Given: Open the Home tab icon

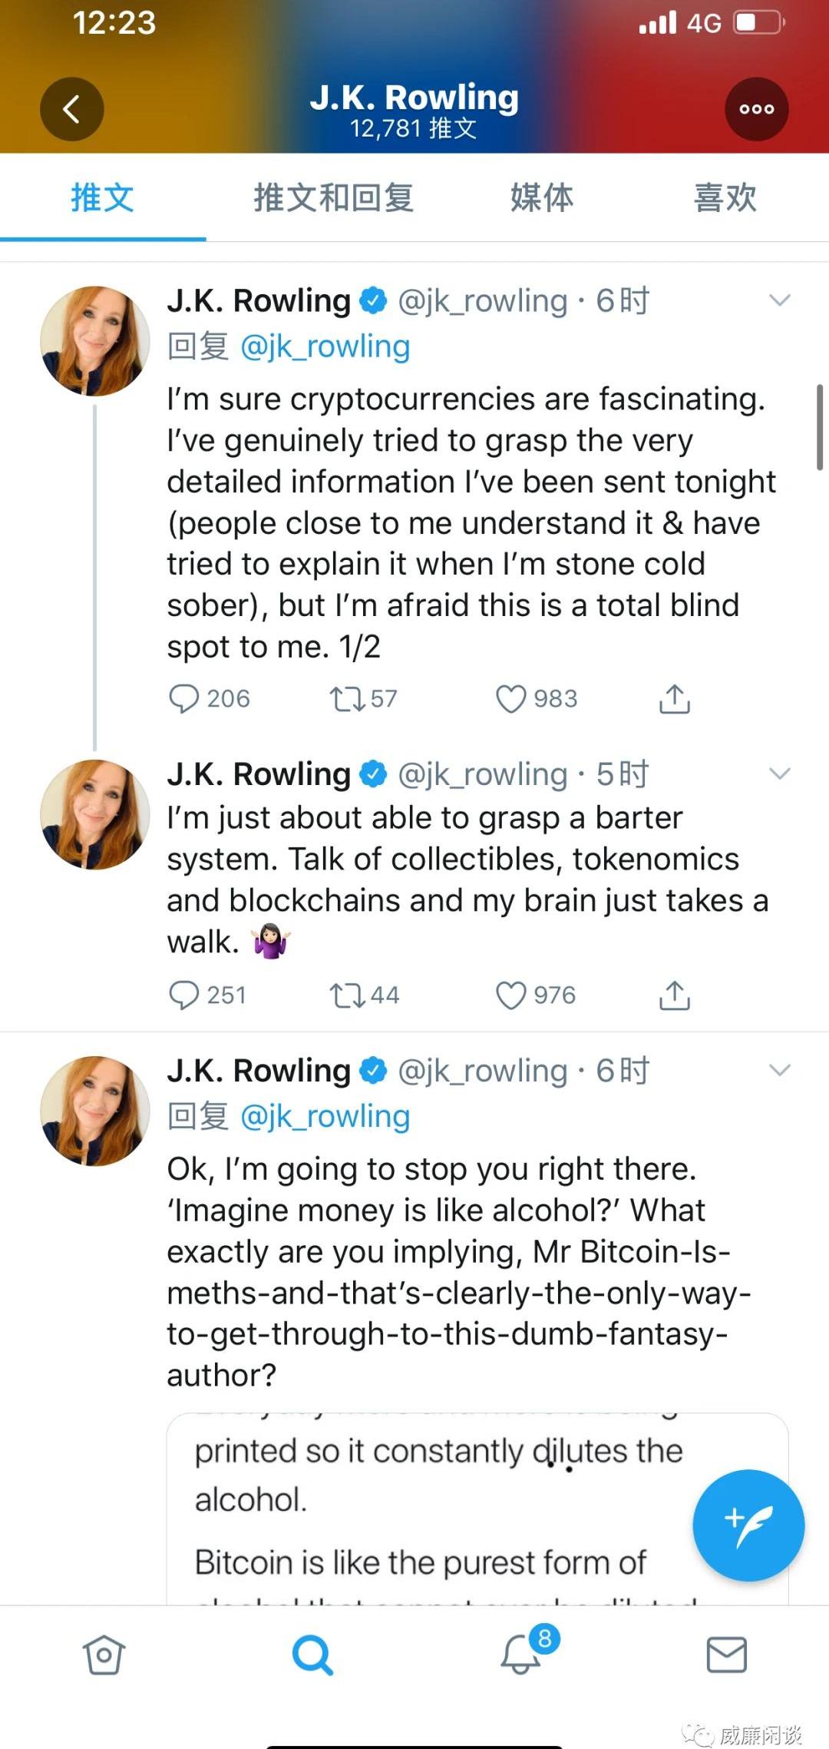Looking at the screenshot, I should 104,1654.
